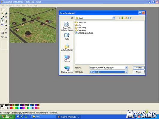This screenshot has width=159, height=119.
Task: Select the Free-Form Select tool
Action: pyautogui.click(x=2, y=10)
